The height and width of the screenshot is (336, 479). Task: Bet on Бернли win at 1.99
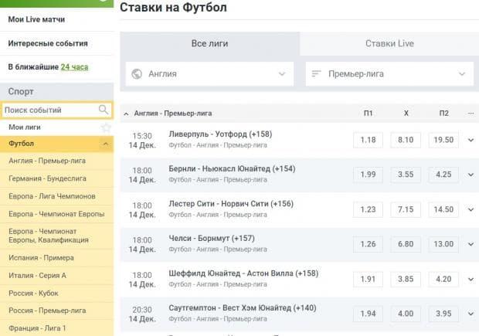pos(368,175)
